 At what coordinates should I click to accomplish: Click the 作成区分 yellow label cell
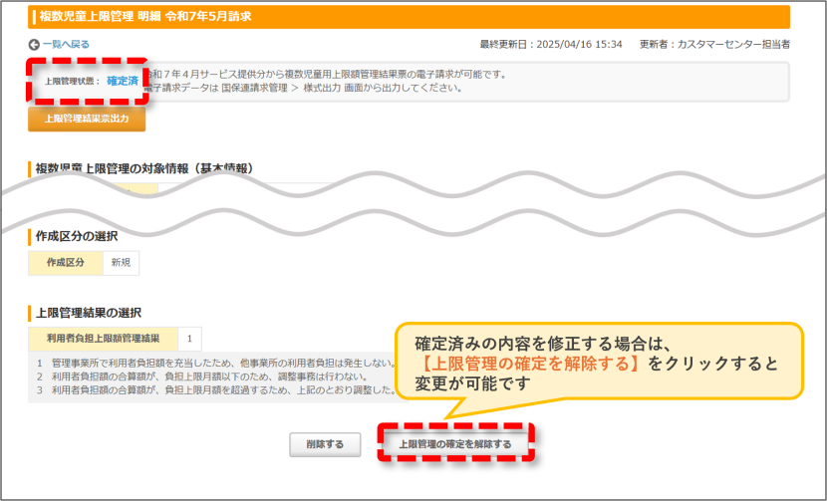point(66,263)
